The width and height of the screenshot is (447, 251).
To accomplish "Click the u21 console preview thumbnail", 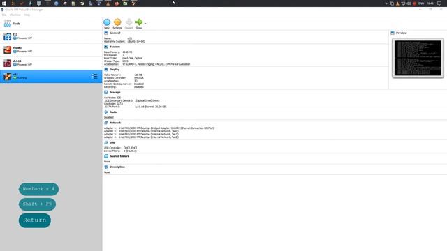I will tap(418, 58).
